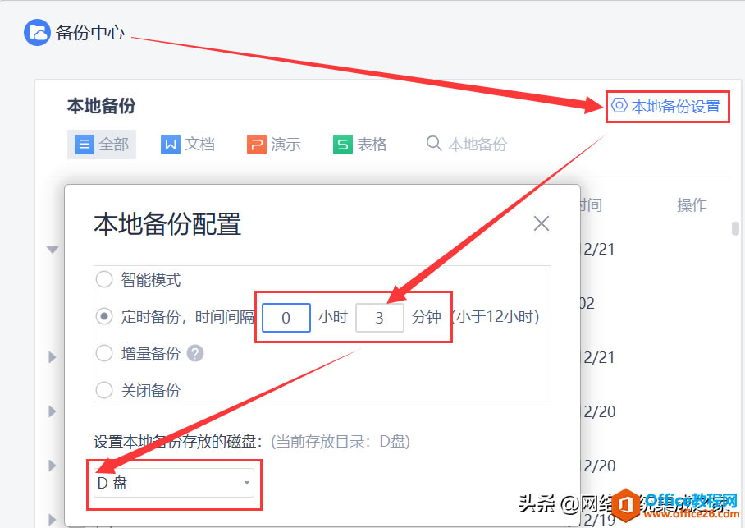The height and width of the screenshot is (528, 745).
Task: Select the 关闭备份 radio button
Action: tap(104, 391)
